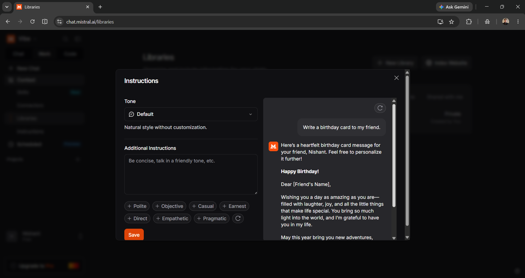Add the Casual suggestion chip
Screen dimensions: 525x278
pos(203,206)
